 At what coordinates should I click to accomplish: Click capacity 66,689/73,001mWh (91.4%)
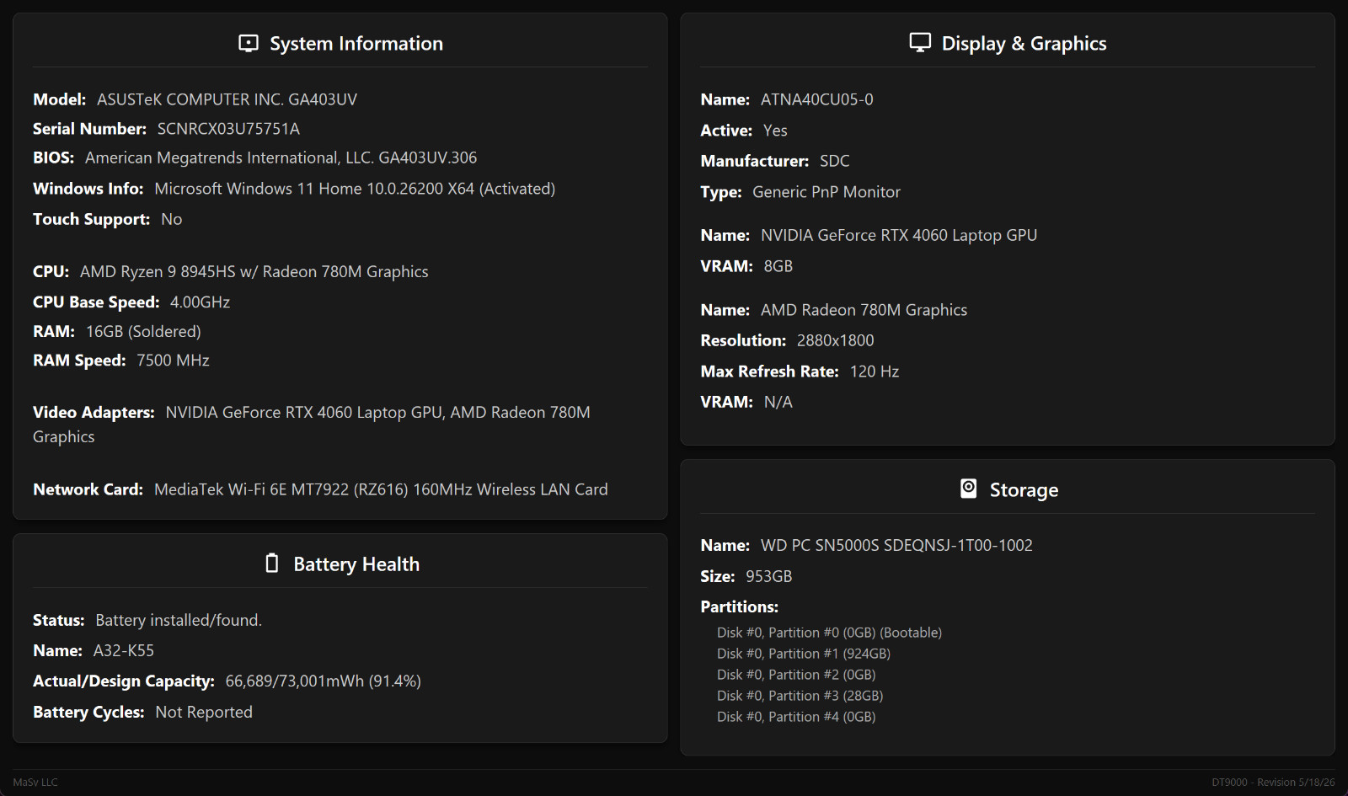click(323, 681)
